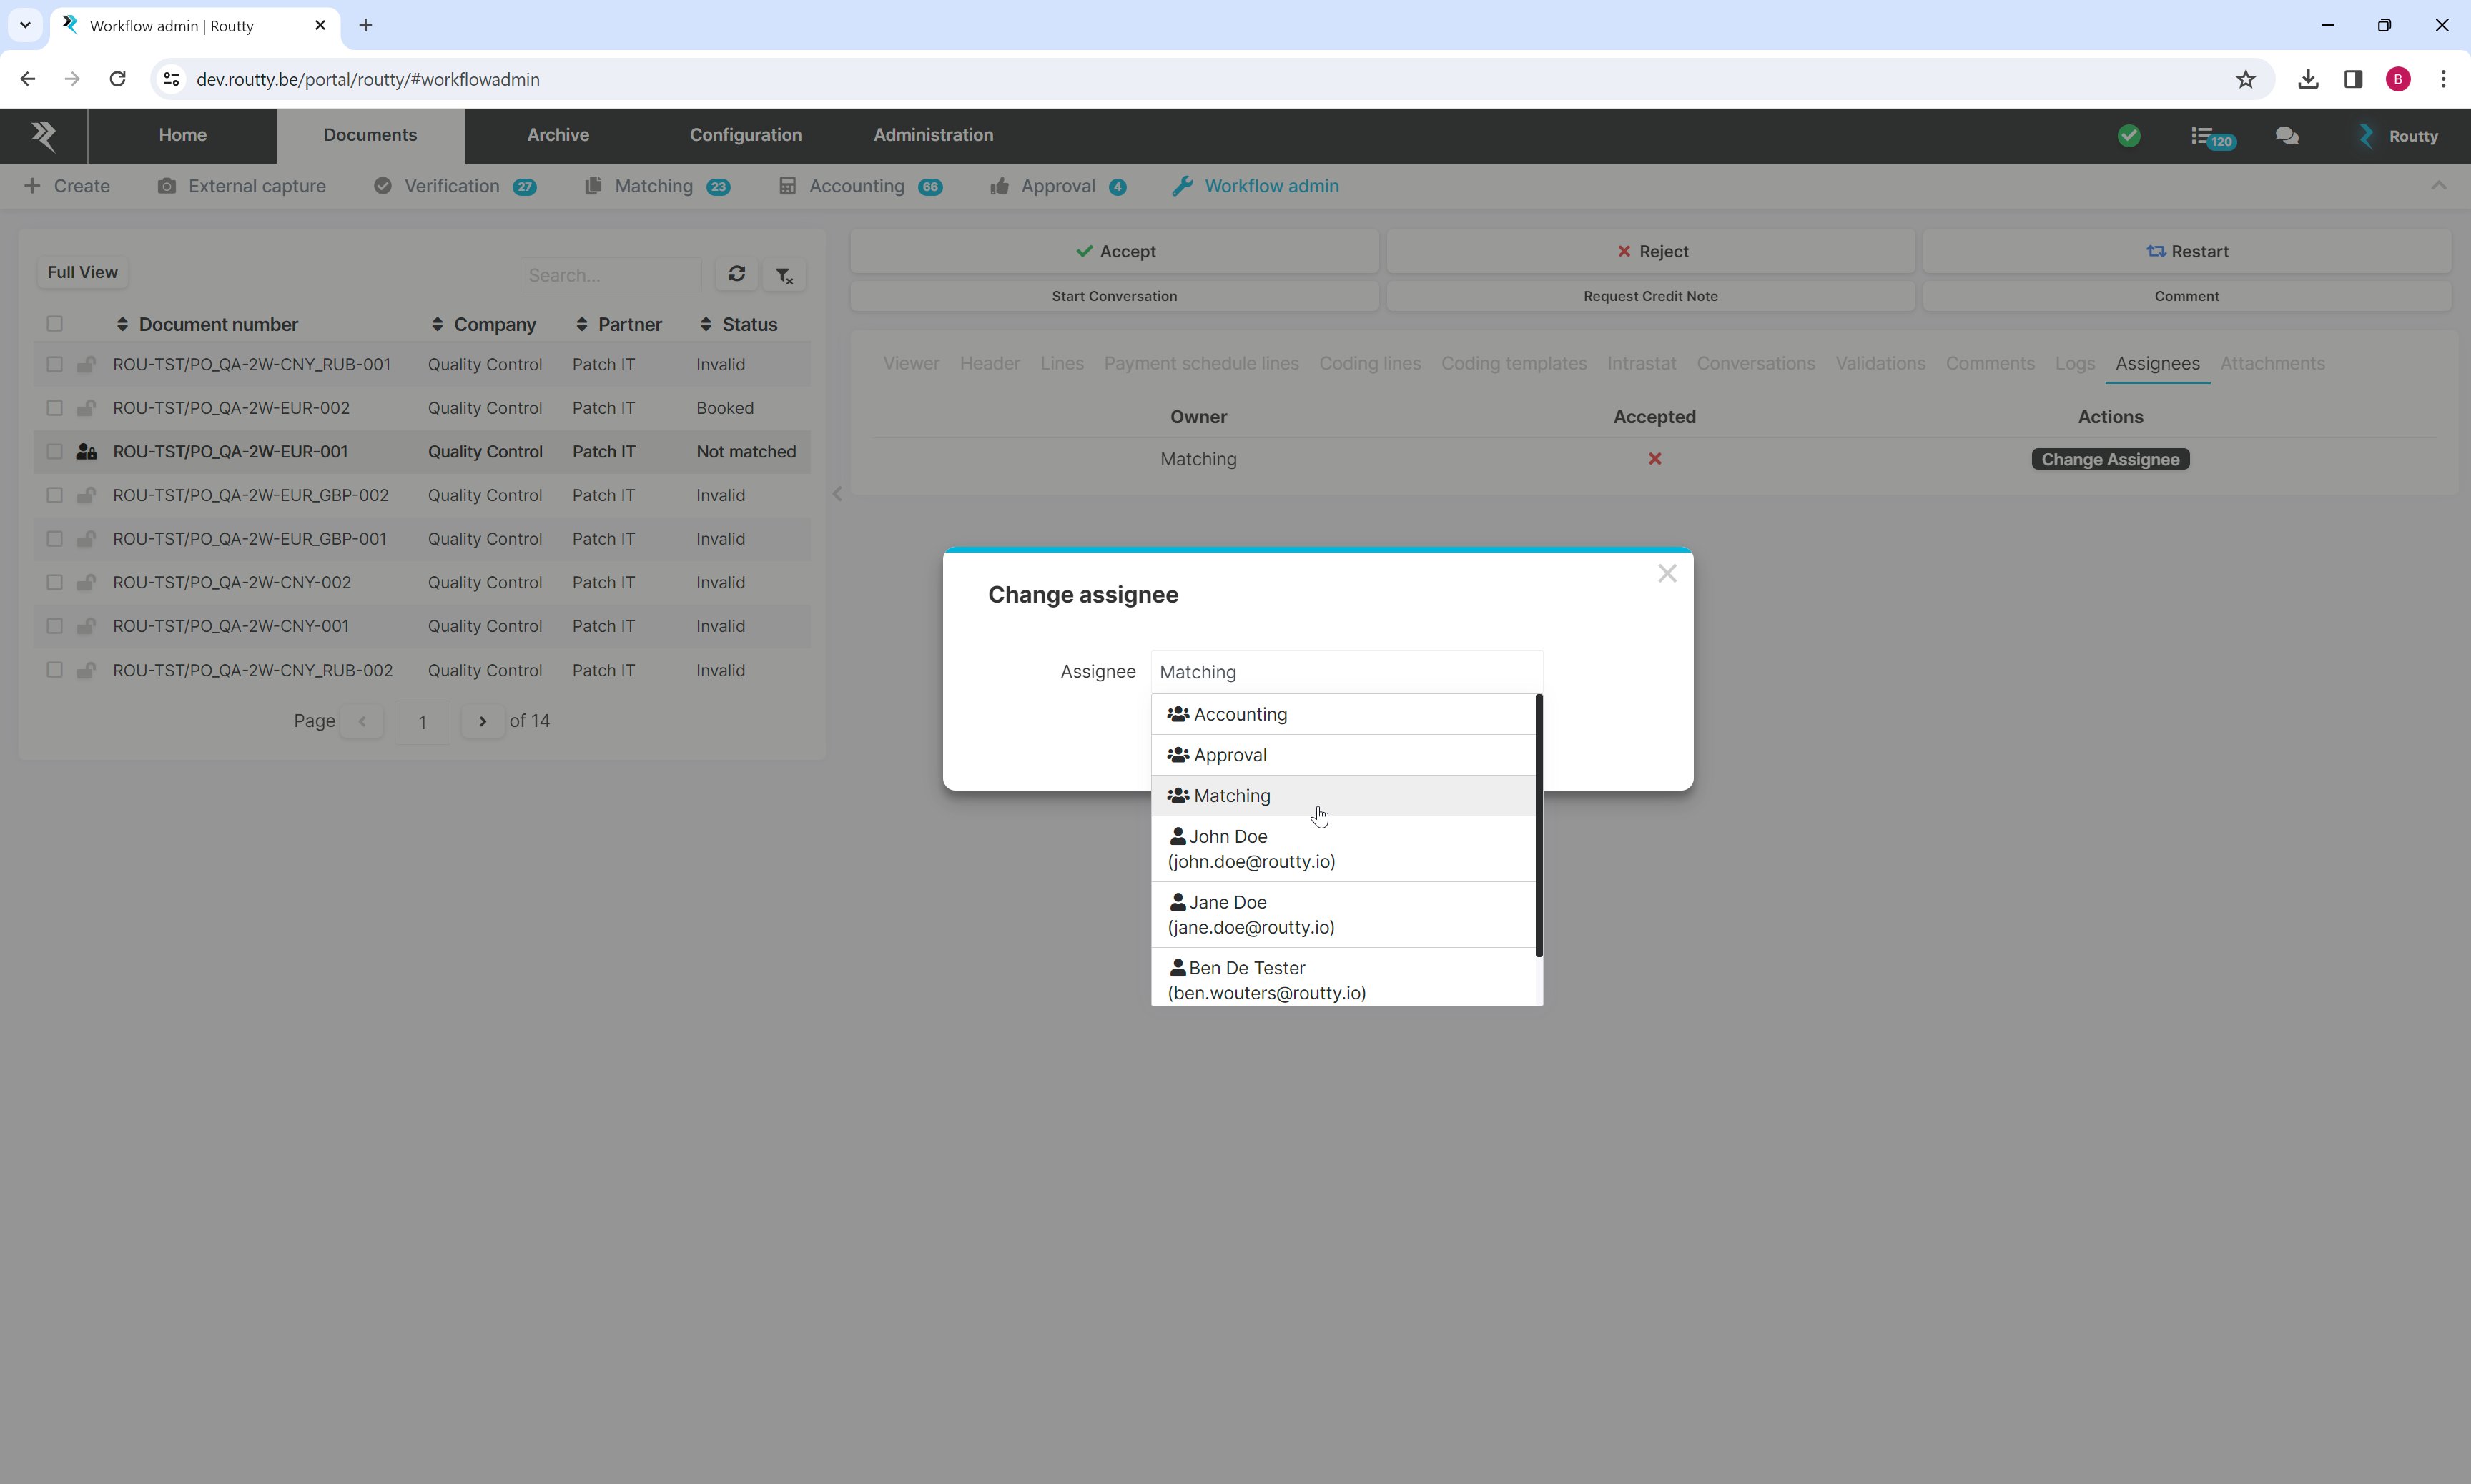Select Accounting in the assignee dropdown
The height and width of the screenshot is (1484, 2471).
click(1240, 714)
